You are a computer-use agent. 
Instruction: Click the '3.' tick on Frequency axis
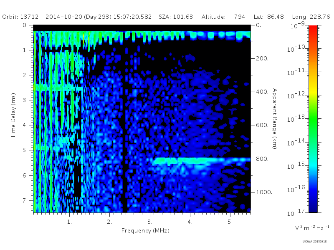[x=150, y=222]
